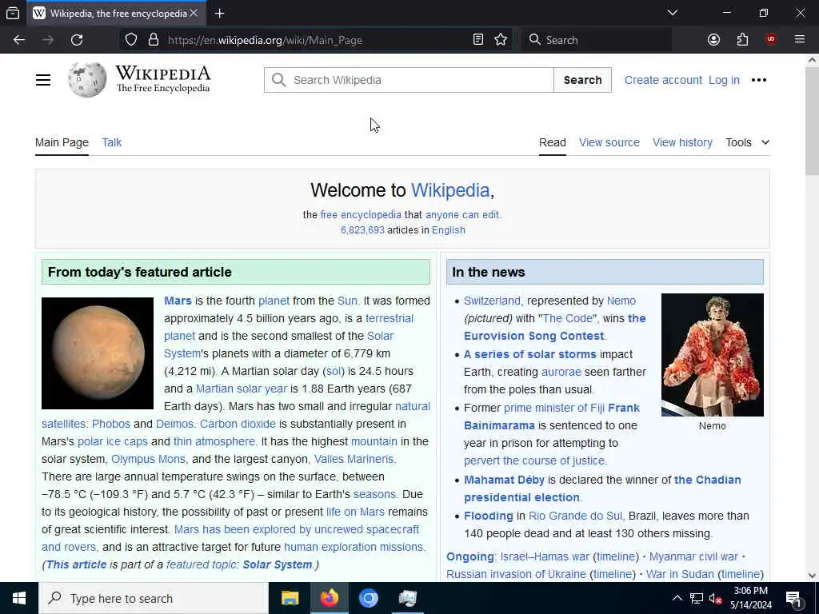Open the Myanmar civil war link

coord(693,556)
